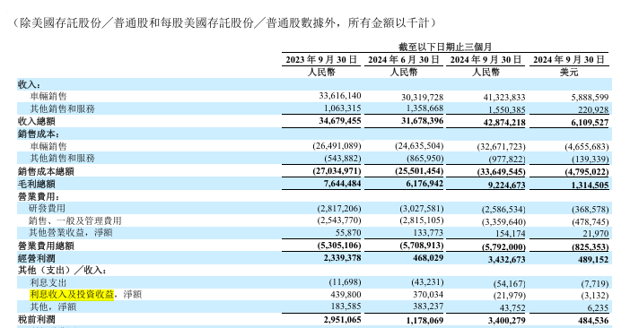This screenshot has width=630, height=328.
Task: Click the 營業費用總額 row label
Action: coord(46,246)
